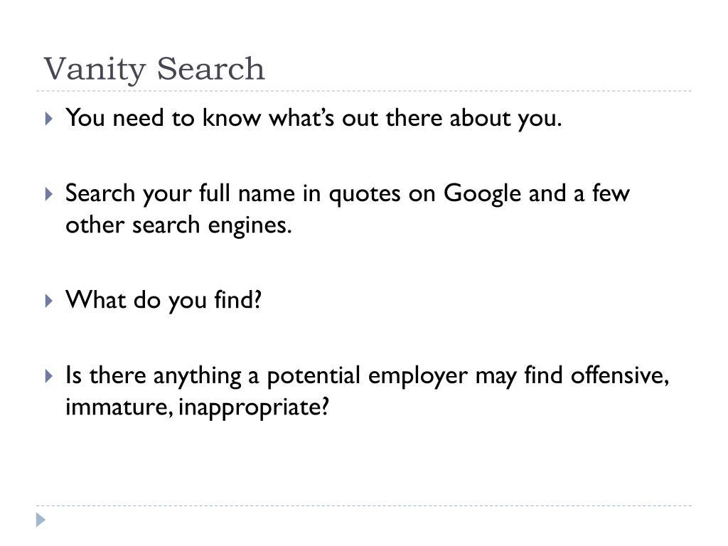The image size is (728, 546).
Task: Click the bullet arrow before "Is there anything"
Action: (49, 375)
